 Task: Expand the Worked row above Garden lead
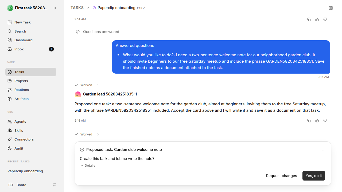point(87,85)
